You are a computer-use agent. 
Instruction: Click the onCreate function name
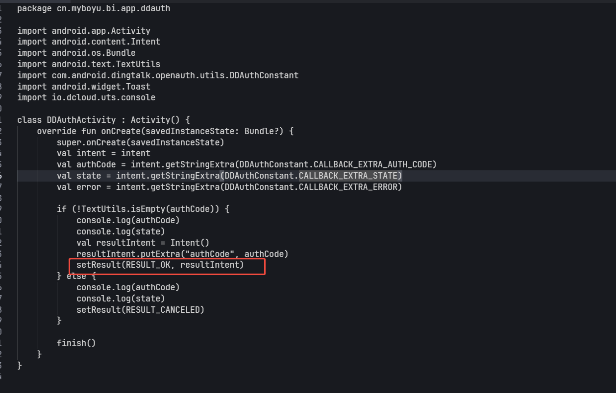pyautogui.click(x=119, y=131)
